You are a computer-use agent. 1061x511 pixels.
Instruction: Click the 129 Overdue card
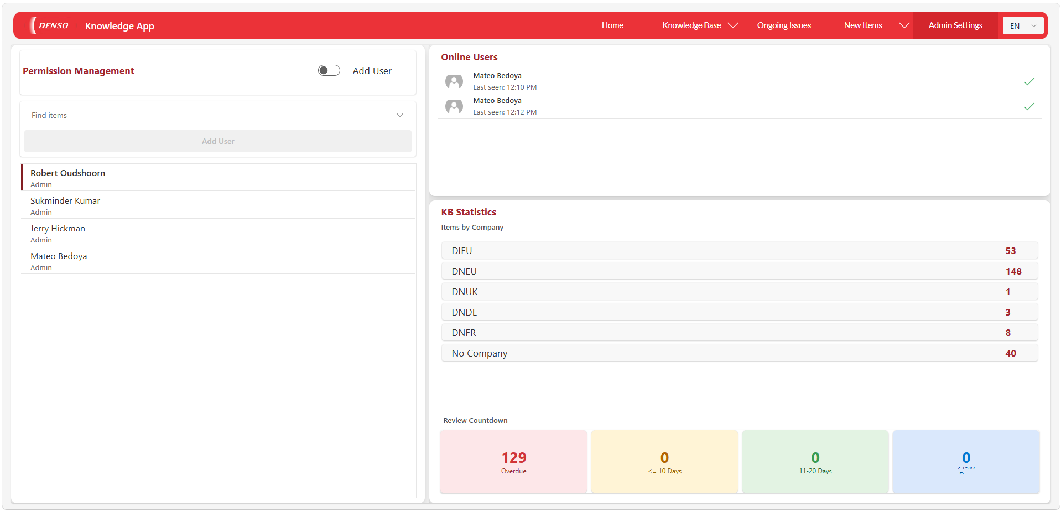[x=514, y=462]
